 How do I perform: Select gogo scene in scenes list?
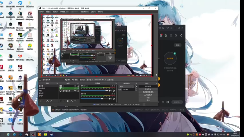click(41, 96)
